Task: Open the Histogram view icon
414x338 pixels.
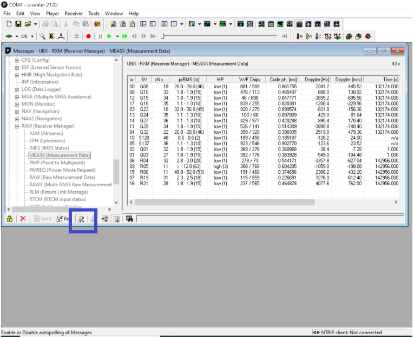Action: (x=222, y=24)
